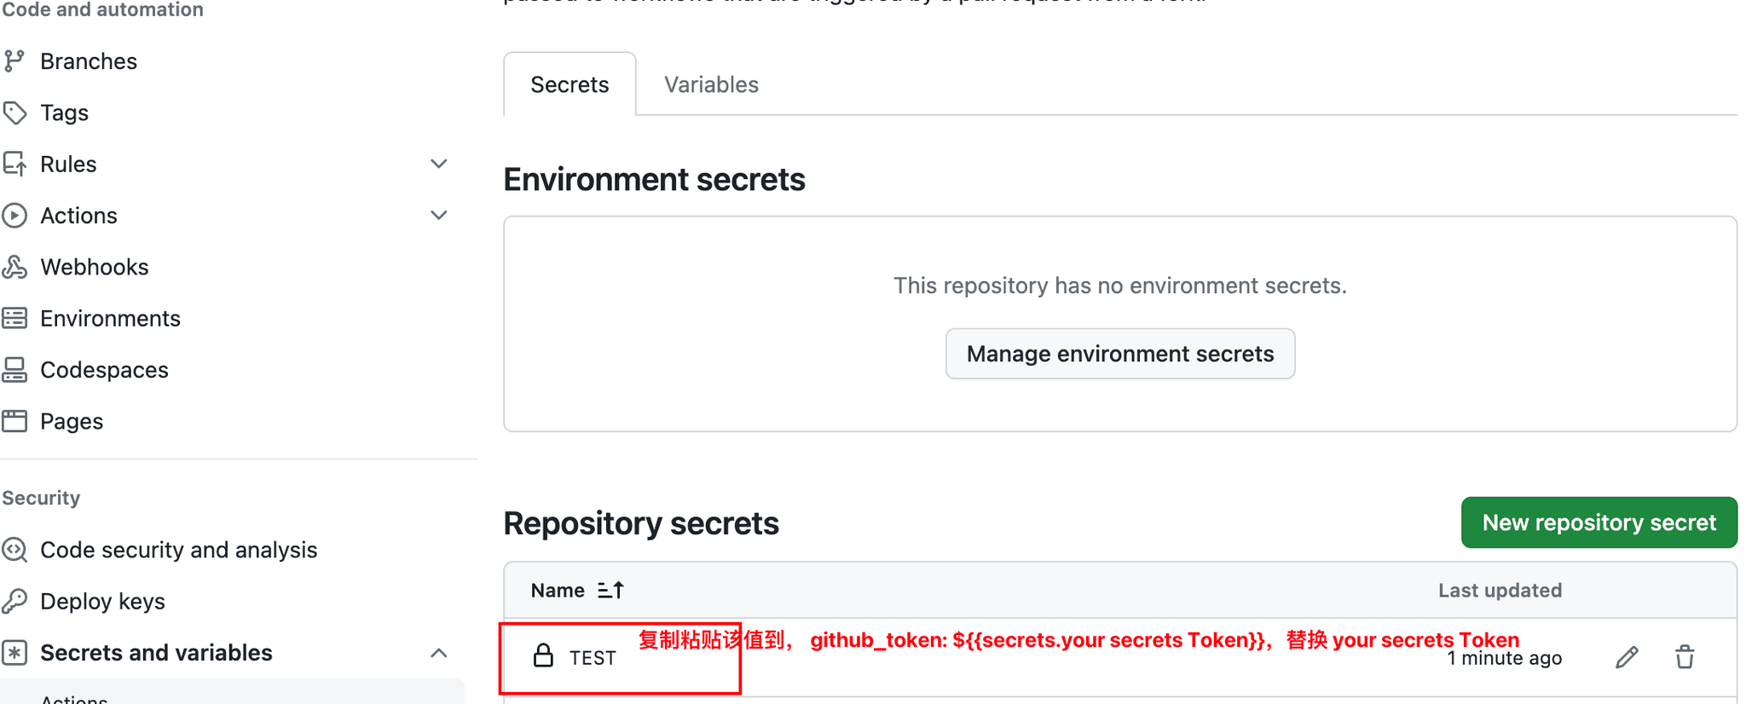
Task: Expand the Rules section chevron
Action: click(439, 164)
